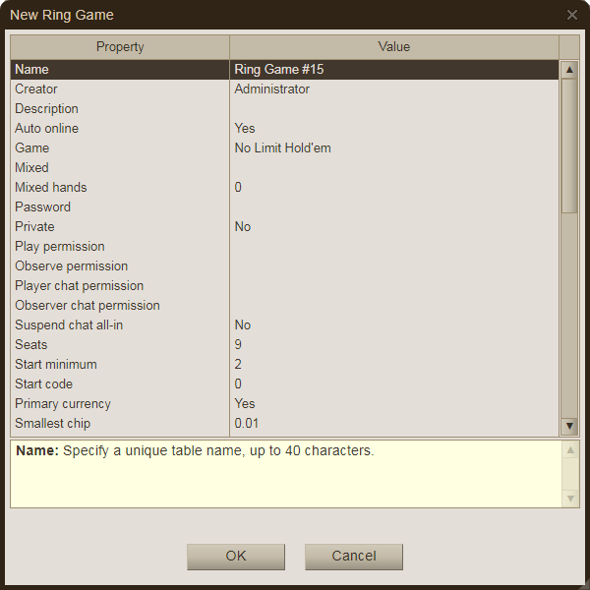Select the Name property row

120,70
